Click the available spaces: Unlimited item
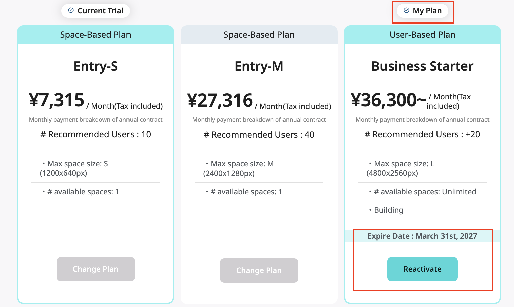This screenshot has width=514, height=307. (425, 192)
